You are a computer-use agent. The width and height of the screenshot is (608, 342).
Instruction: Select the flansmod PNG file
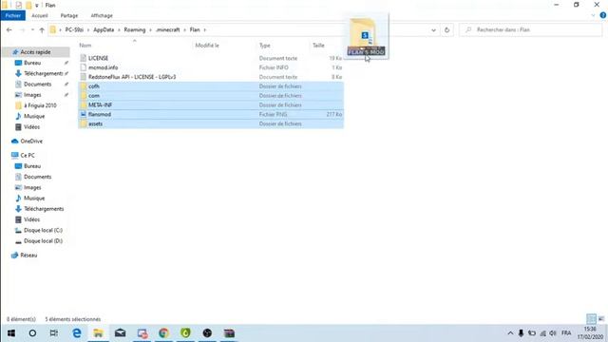click(x=211, y=114)
